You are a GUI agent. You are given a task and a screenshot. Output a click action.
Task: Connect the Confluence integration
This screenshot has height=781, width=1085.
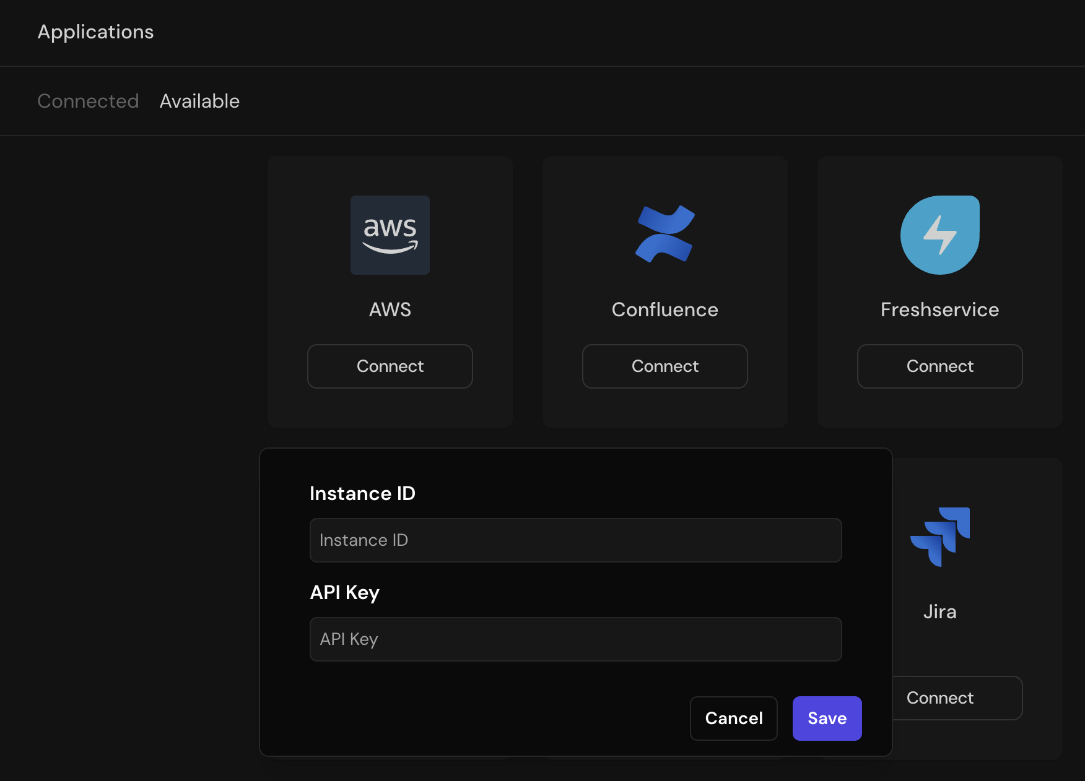coord(665,366)
